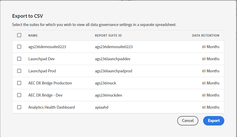Click the DATA RETENTION column header

[205, 35]
